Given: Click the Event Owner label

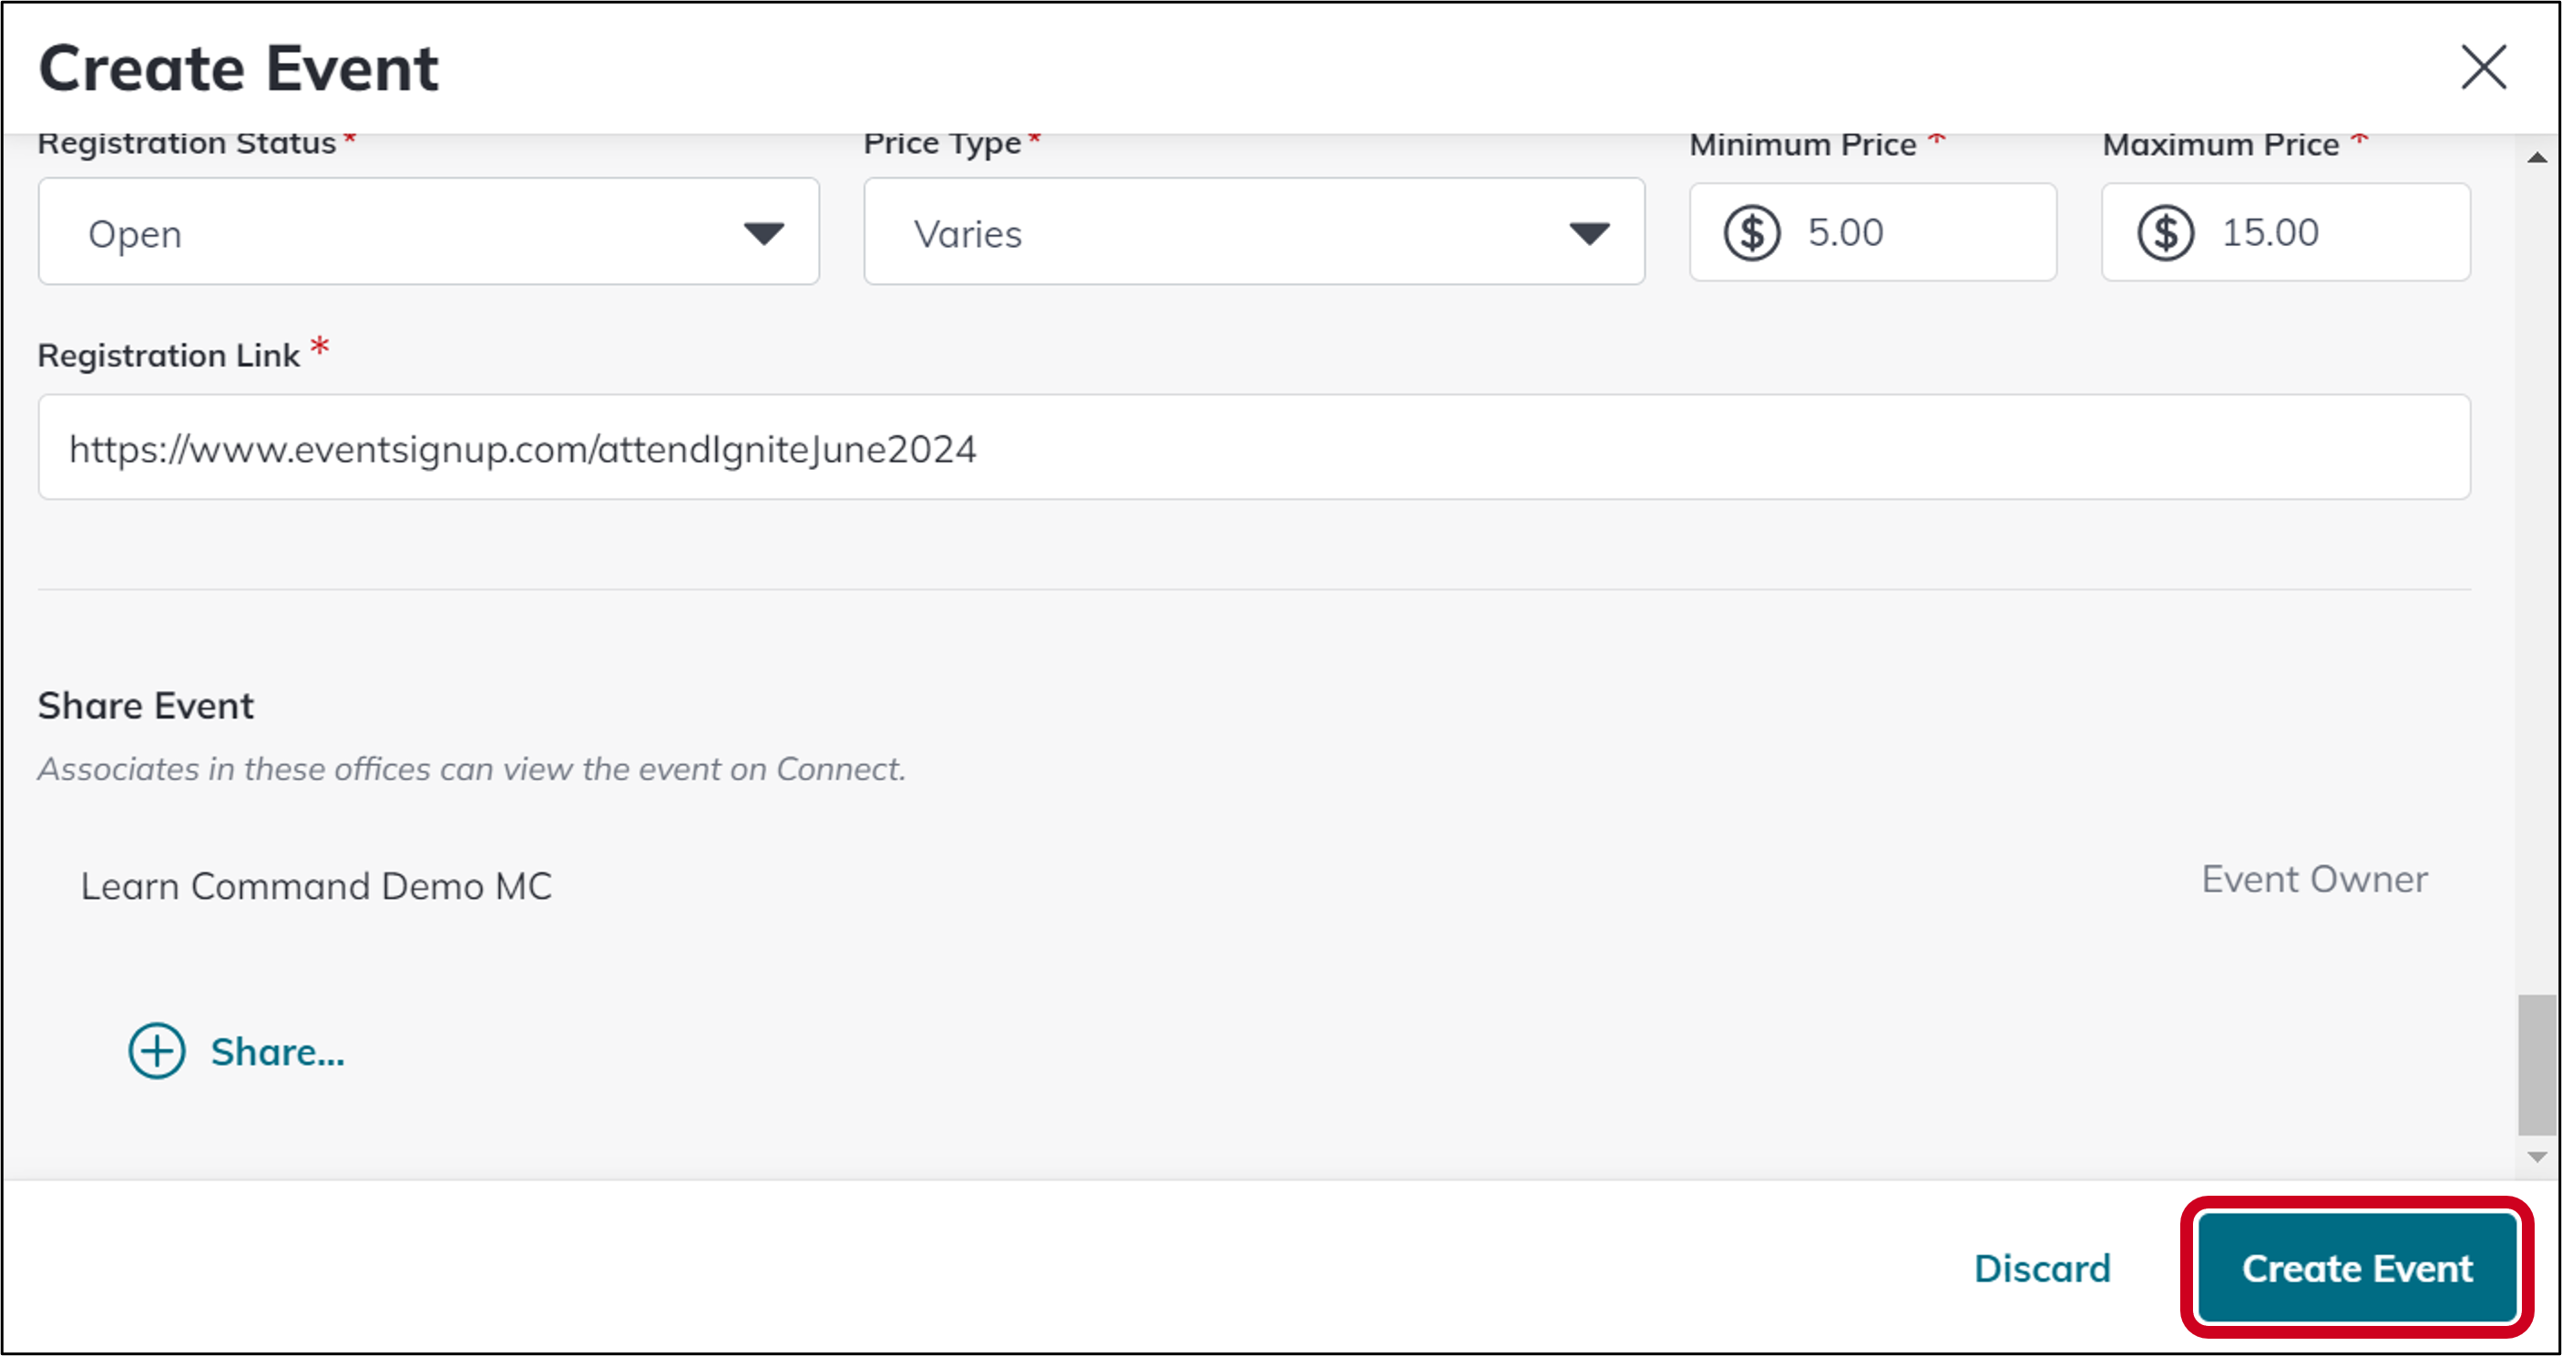Looking at the screenshot, I should coord(2312,878).
